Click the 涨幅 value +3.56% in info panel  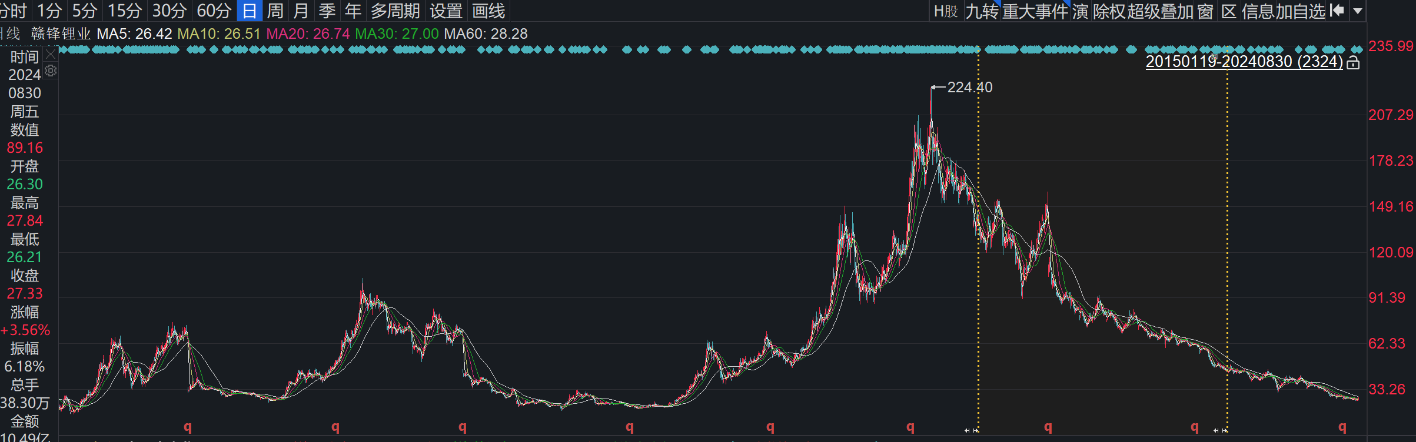coord(25,330)
